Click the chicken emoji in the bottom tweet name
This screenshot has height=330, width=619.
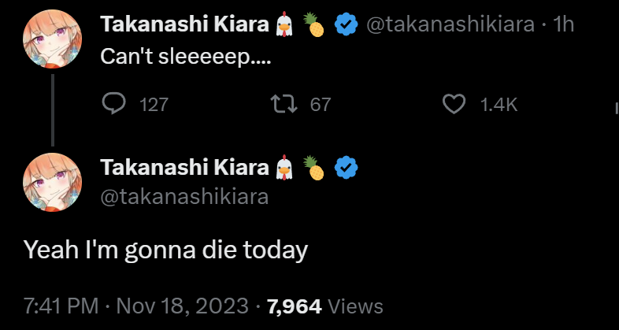tap(284, 167)
